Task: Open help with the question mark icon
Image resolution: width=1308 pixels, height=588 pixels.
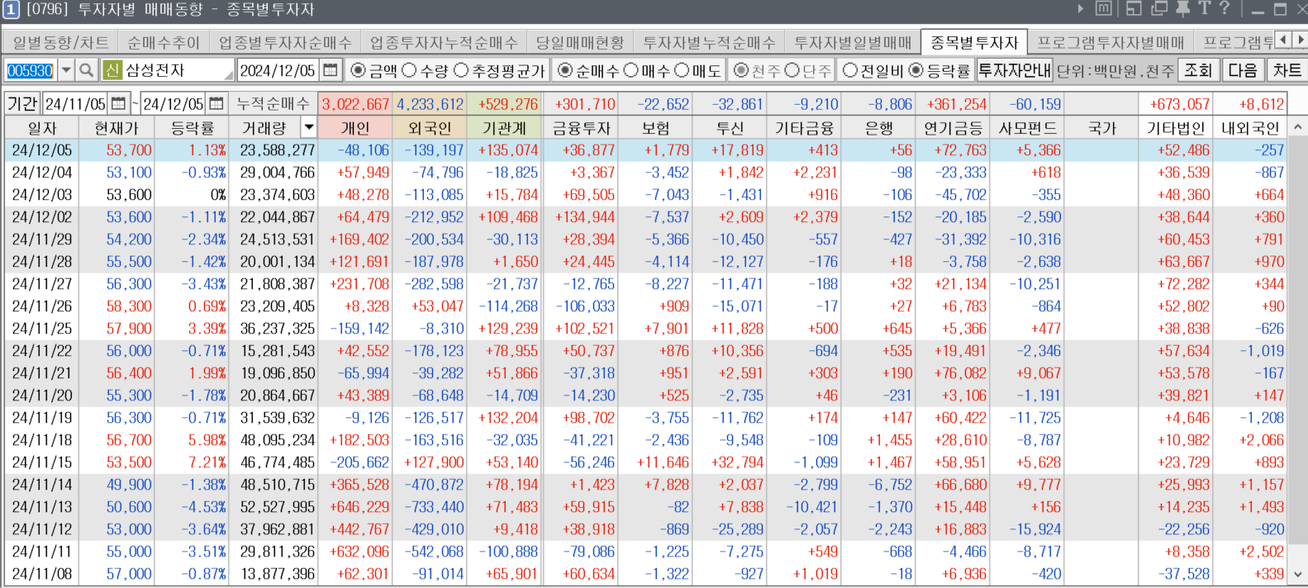Action: [1225, 9]
